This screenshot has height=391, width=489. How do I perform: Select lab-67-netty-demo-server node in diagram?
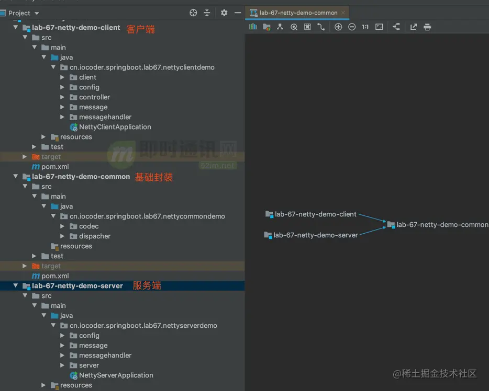pyautogui.click(x=311, y=235)
